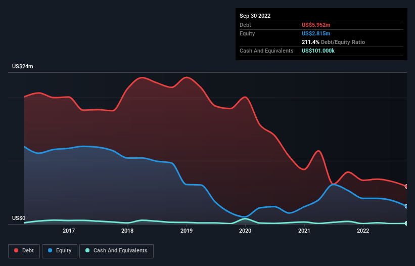Click the 211.4% Debt/Equity Ratio text

pos(333,42)
